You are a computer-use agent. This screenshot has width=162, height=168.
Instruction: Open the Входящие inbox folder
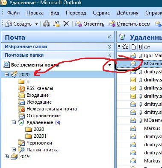pos(38,95)
